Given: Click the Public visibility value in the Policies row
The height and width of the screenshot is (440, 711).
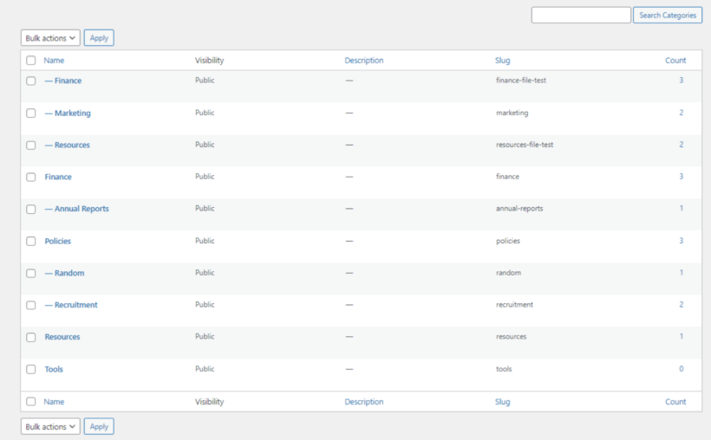Looking at the screenshot, I should point(205,241).
